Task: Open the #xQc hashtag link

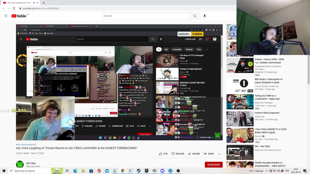Action: [18, 145]
